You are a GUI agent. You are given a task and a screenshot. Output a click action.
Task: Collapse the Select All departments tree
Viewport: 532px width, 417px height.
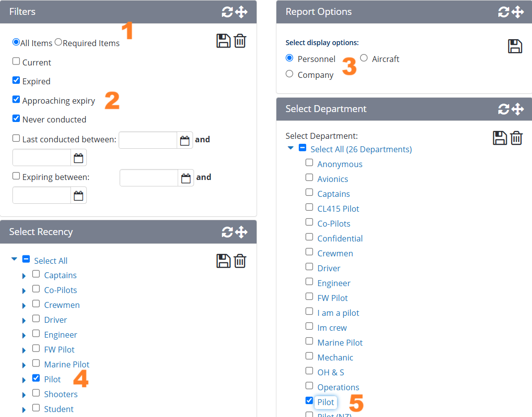(291, 148)
